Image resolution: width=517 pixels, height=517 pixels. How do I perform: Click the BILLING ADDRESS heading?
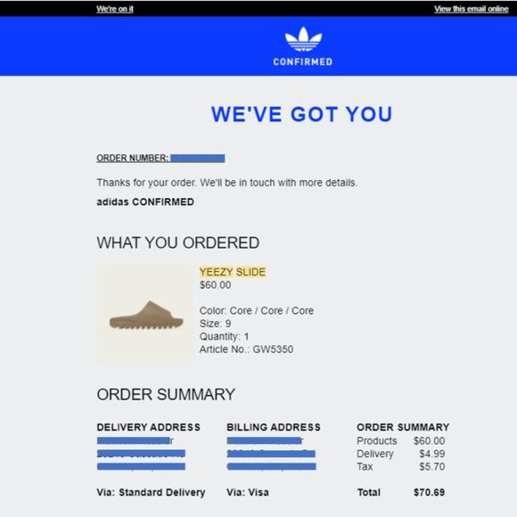[x=274, y=427]
